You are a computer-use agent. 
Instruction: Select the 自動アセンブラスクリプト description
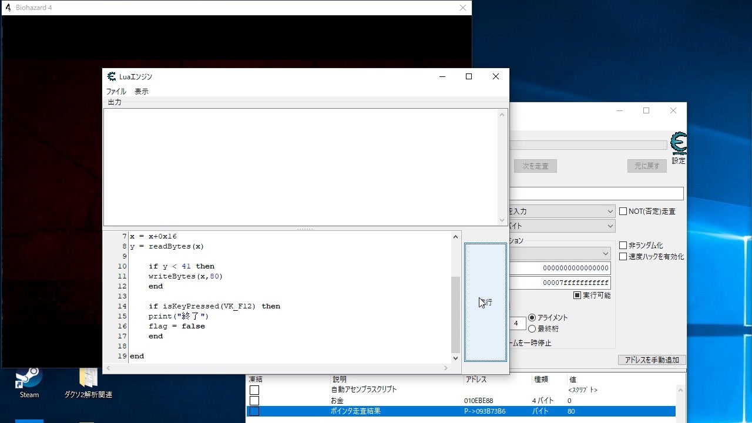[x=364, y=390]
